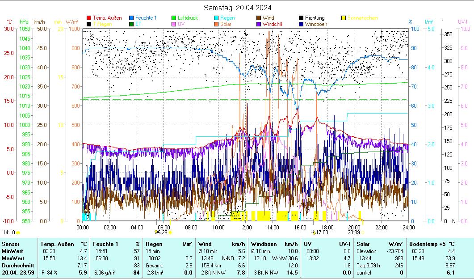The height and width of the screenshot is (279, 474).
Task: Click the chart title Samstag, 20.04.2024
Action: 237,8
